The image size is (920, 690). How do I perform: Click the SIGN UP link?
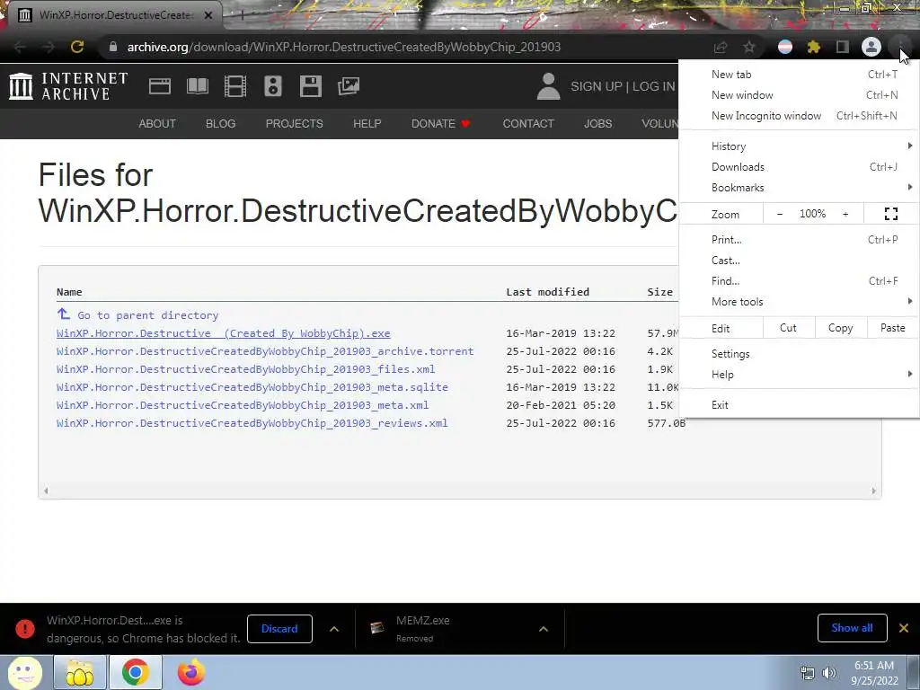(x=597, y=86)
